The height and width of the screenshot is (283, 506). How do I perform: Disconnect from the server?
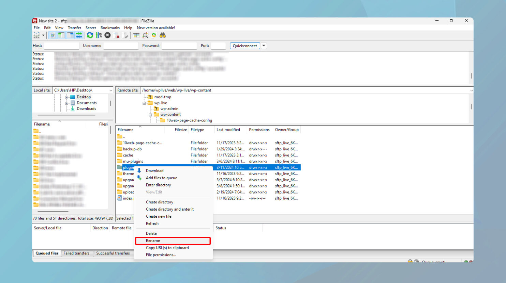[x=116, y=35]
